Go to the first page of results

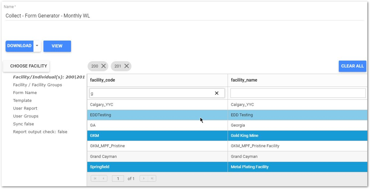95,178
